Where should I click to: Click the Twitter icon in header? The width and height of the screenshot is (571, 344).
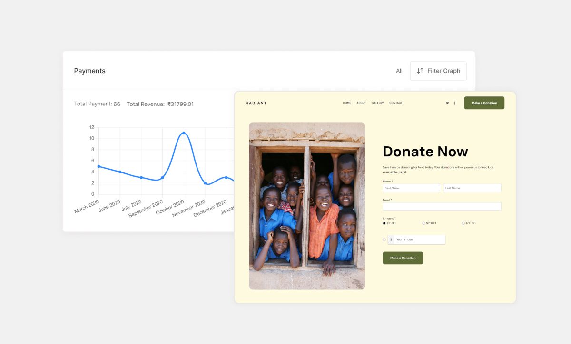click(447, 103)
